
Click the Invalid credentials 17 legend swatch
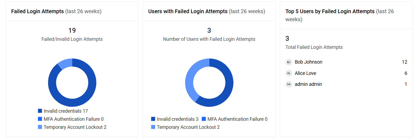point(40,111)
